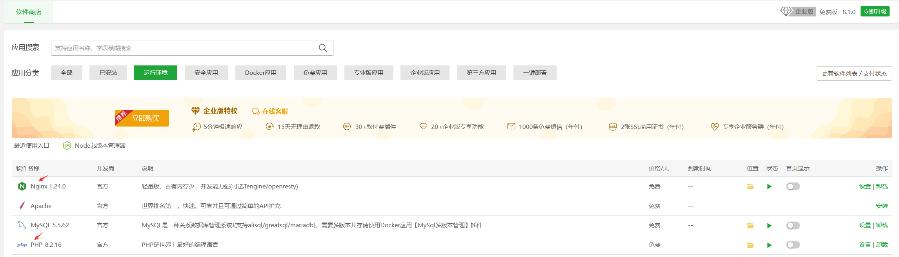Open Nginx 设置 settings link
899x257 pixels.
[864, 186]
